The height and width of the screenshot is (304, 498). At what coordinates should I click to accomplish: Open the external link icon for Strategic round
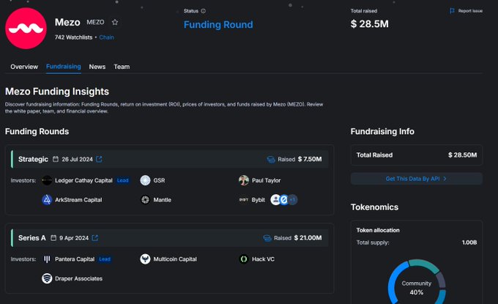(x=99, y=159)
